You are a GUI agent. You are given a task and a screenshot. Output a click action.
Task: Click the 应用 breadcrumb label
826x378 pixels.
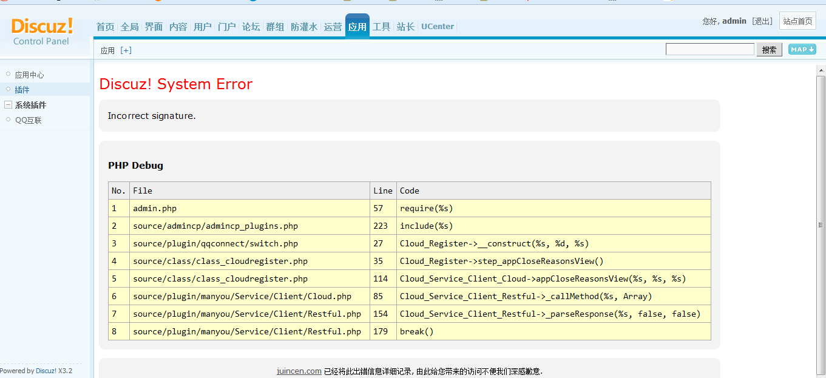pyautogui.click(x=107, y=50)
